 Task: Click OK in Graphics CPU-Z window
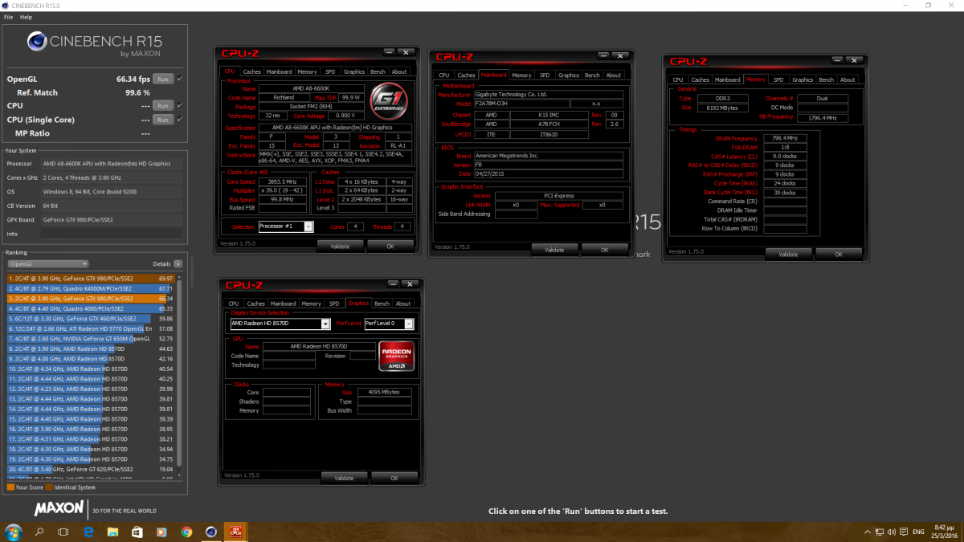point(394,478)
